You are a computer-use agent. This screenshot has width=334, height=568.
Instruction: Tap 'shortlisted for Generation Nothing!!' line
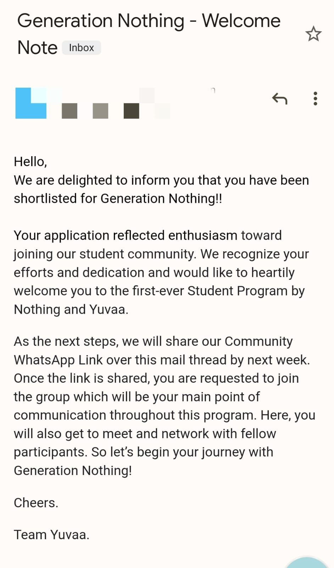(118, 198)
